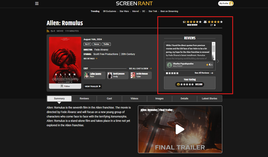The height and width of the screenshot is (157, 268).
Task: Open the hamburger navigation menu
Action: [x=37, y=4]
